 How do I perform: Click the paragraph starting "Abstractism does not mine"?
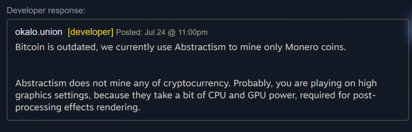click(x=196, y=95)
